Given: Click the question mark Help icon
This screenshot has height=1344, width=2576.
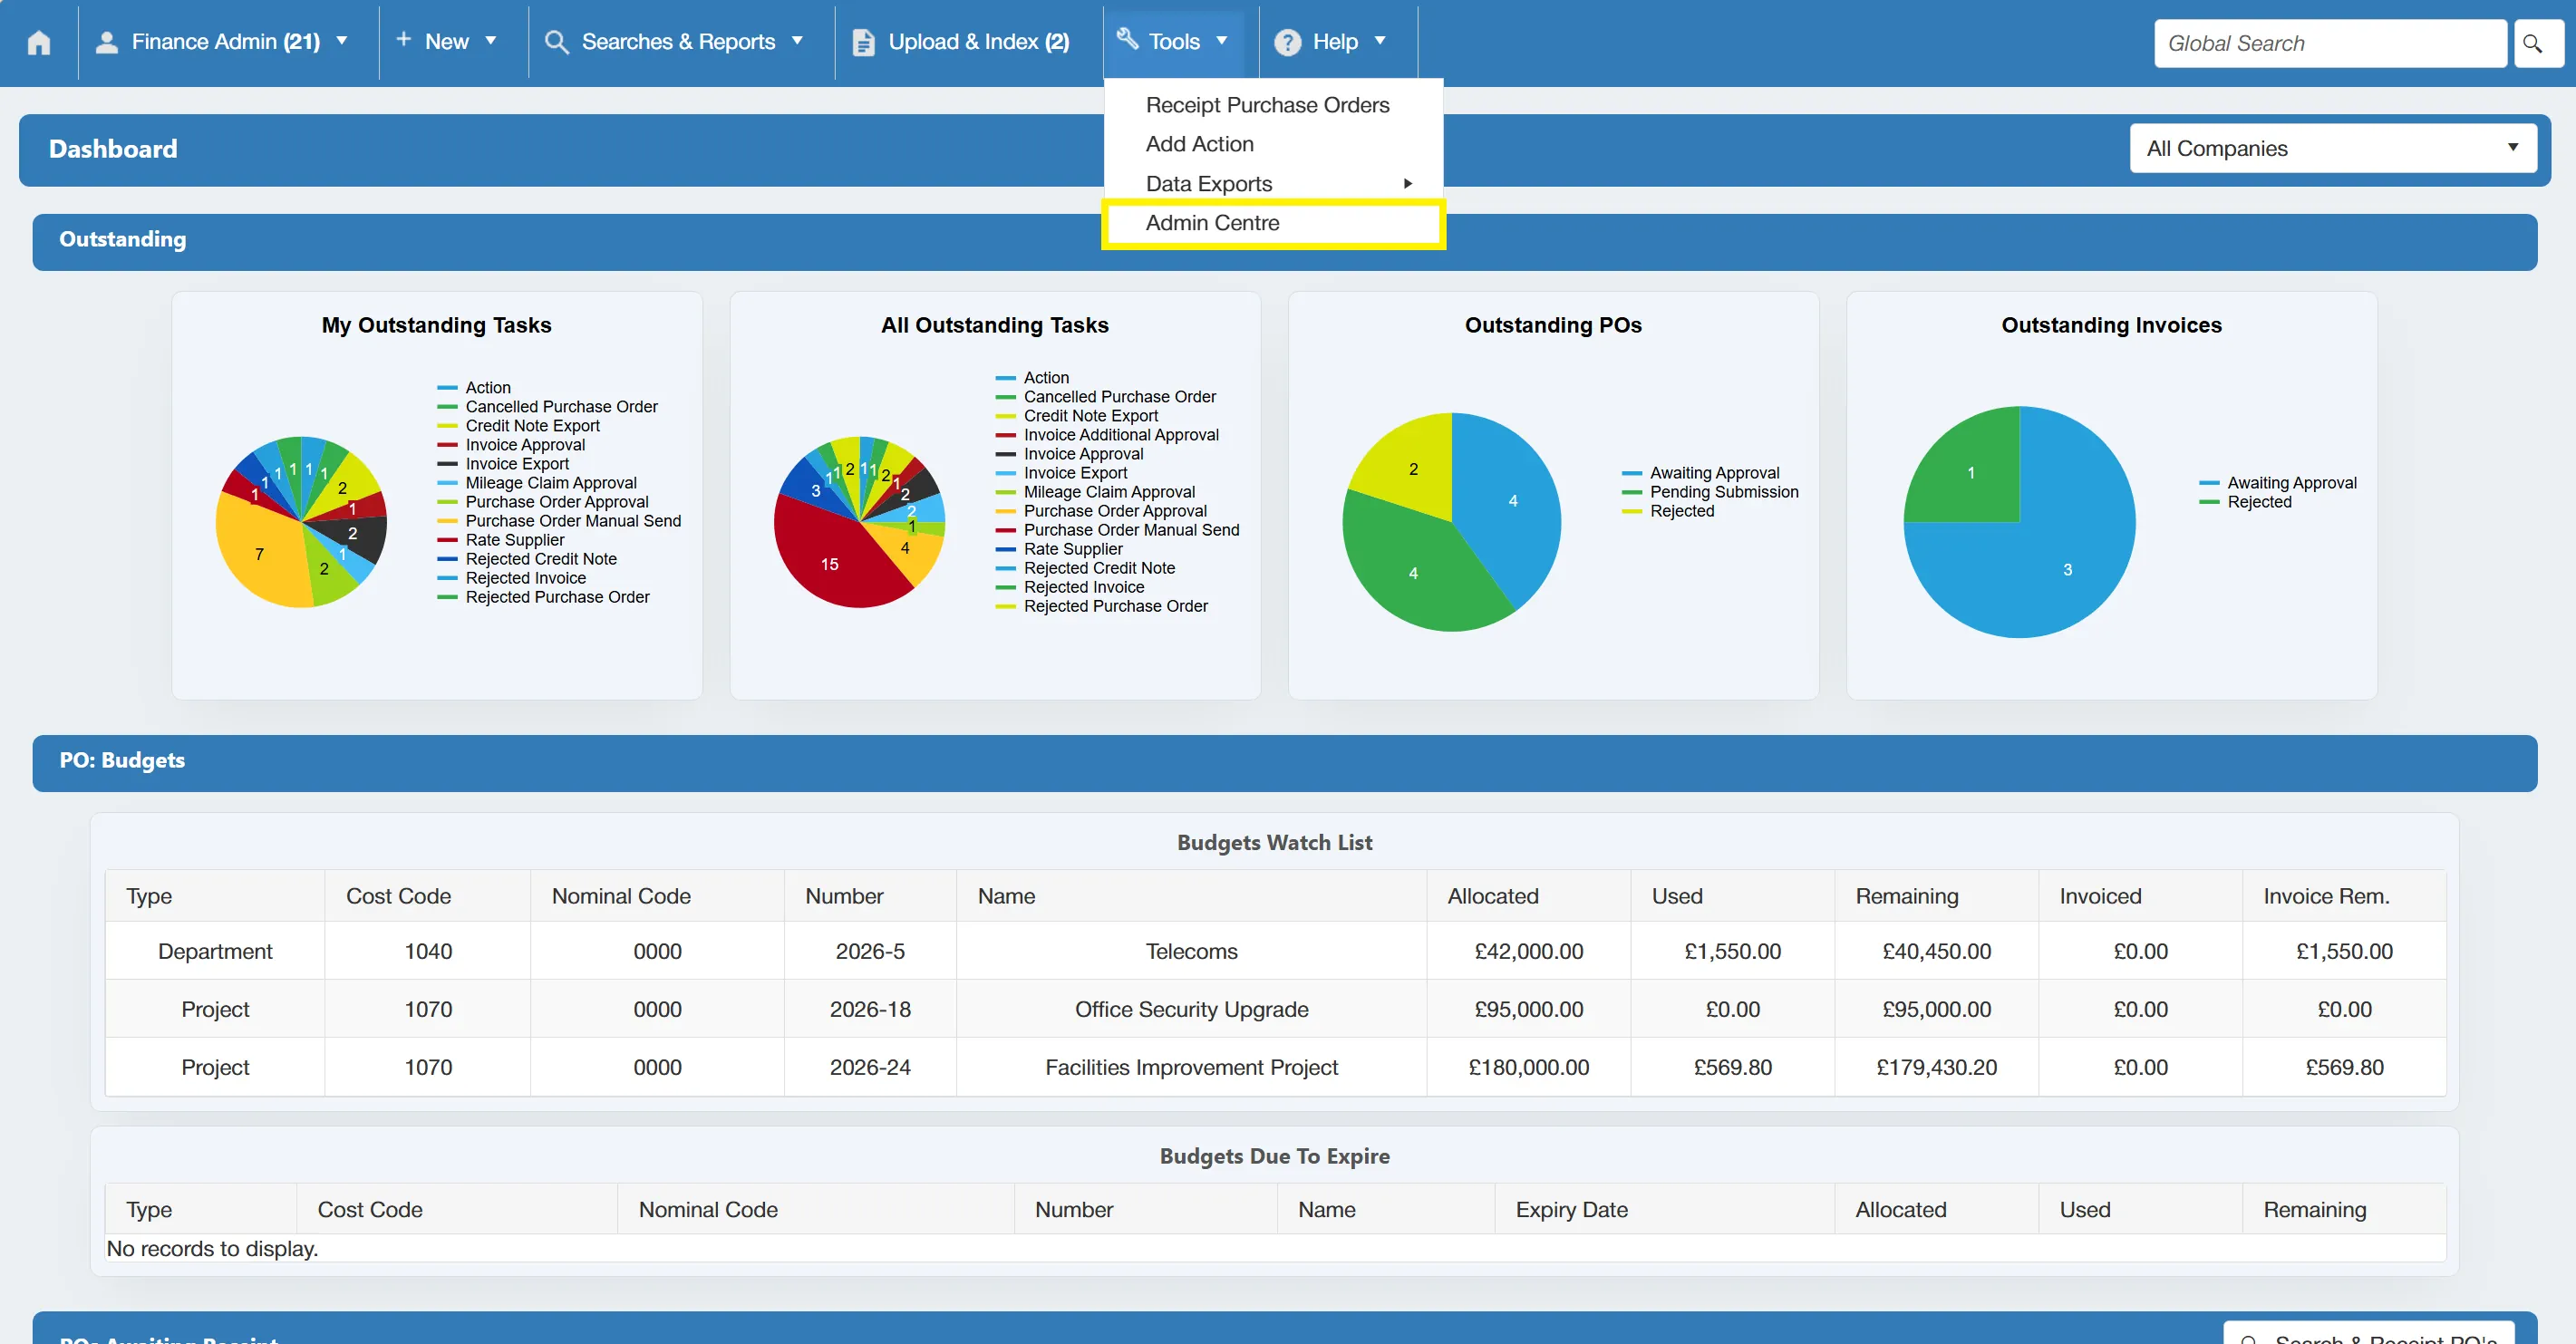Looking at the screenshot, I should 1287,42.
